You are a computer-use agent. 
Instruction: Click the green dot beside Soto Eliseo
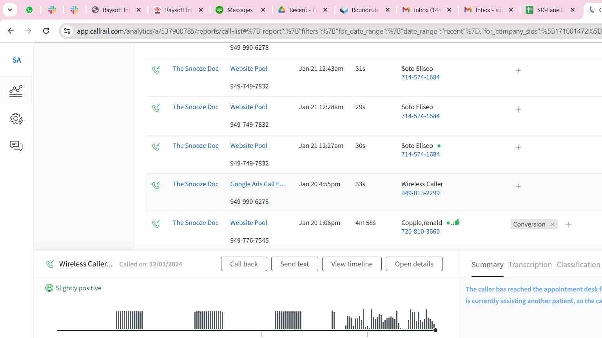(x=439, y=146)
